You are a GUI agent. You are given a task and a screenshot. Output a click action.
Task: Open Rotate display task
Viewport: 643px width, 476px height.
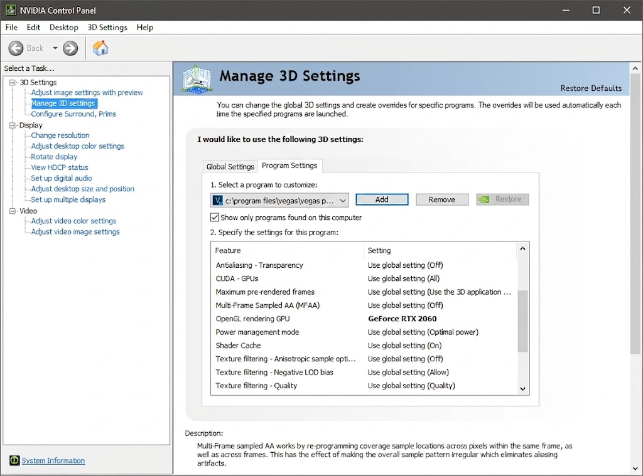pyautogui.click(x=54, y=157)
